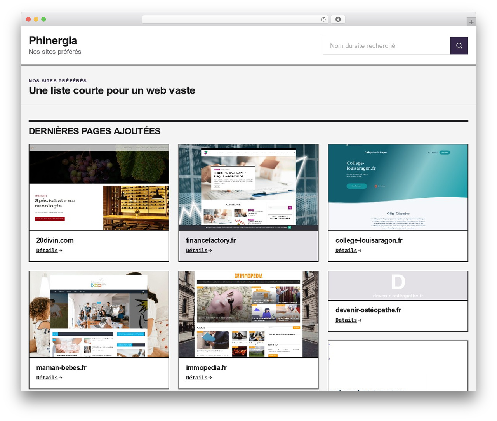
Task: Click the college-louisaragon.fr teal thumbnail
Action: click(398, 187)
